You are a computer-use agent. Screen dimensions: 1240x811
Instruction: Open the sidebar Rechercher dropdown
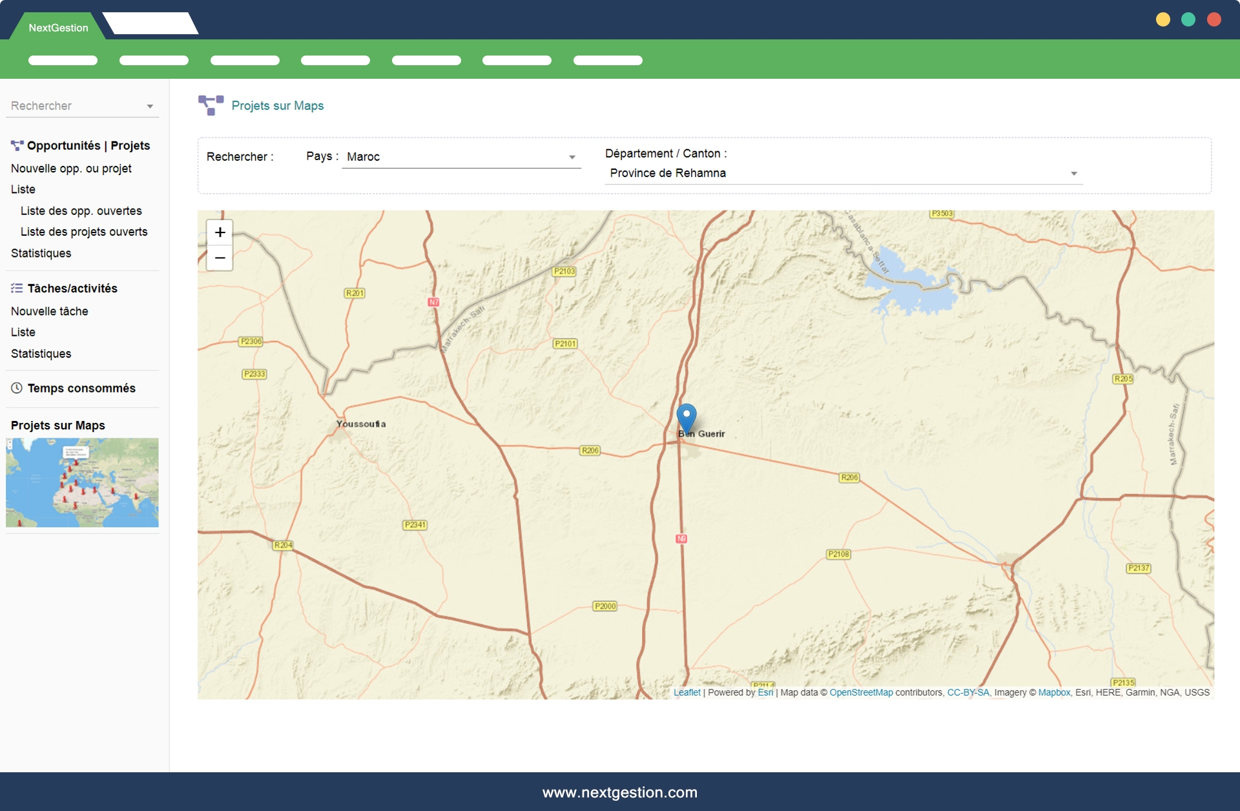pyautogui.click(x=82, y=106)
